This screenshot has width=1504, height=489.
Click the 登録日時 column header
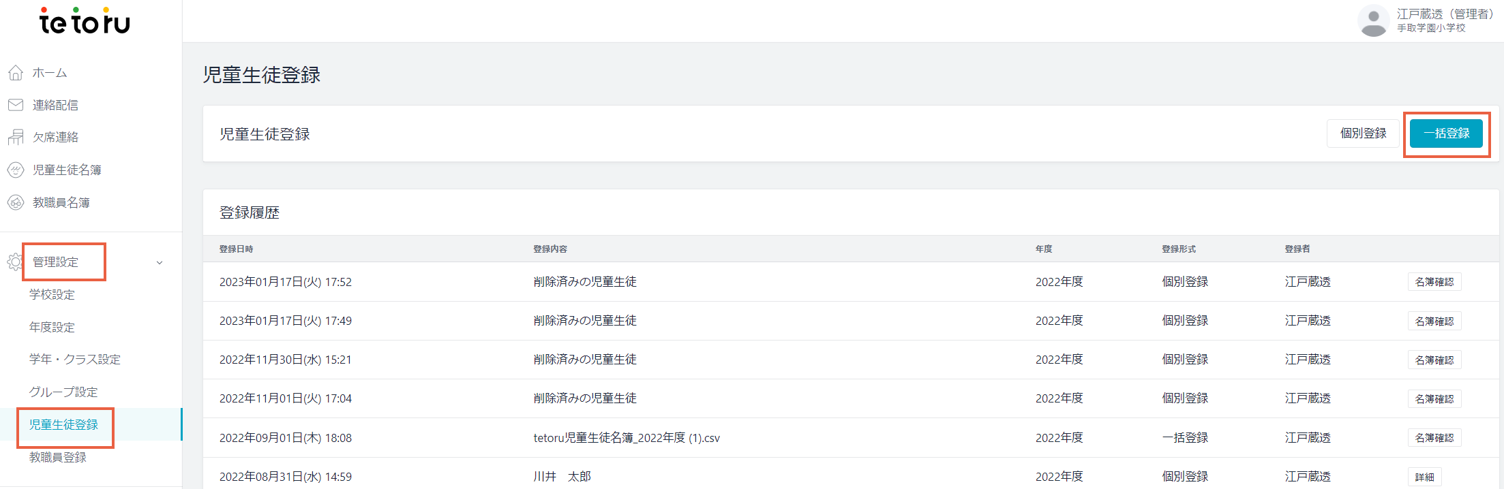(x=237, y=249)
